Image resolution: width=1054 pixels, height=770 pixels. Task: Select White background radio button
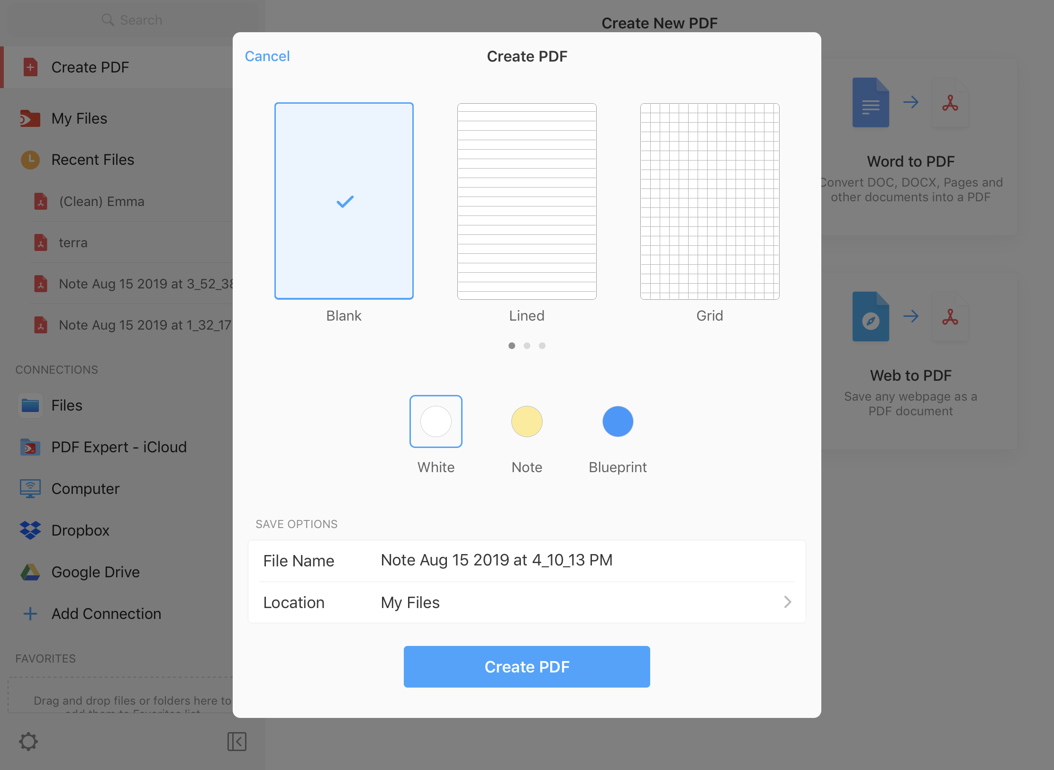436,421
